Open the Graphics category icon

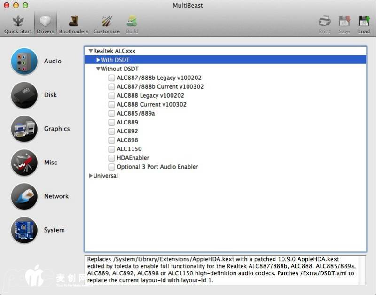[24, 129]
